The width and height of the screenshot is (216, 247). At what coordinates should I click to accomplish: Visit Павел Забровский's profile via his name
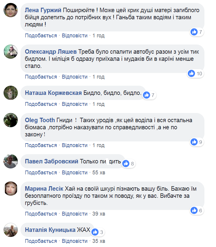pyautogui.click(x=52, y=162)
